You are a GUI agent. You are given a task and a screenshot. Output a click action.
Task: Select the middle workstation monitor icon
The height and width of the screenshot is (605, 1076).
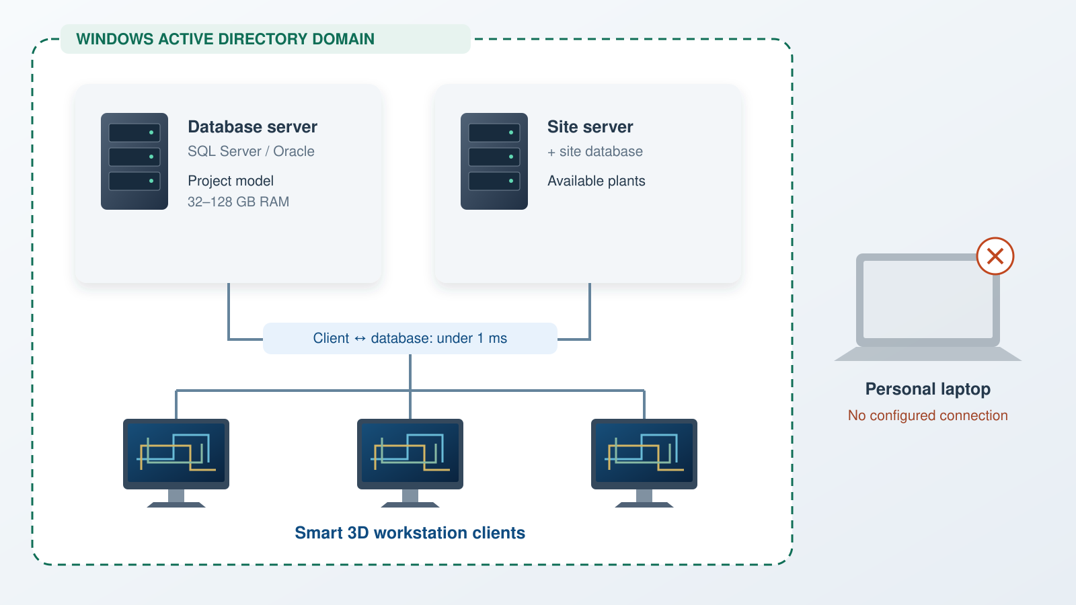pyautogui.click(x=410, y=463)
